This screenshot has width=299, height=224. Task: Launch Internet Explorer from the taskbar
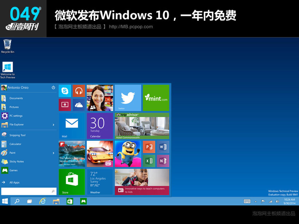(x=43, y=201)
